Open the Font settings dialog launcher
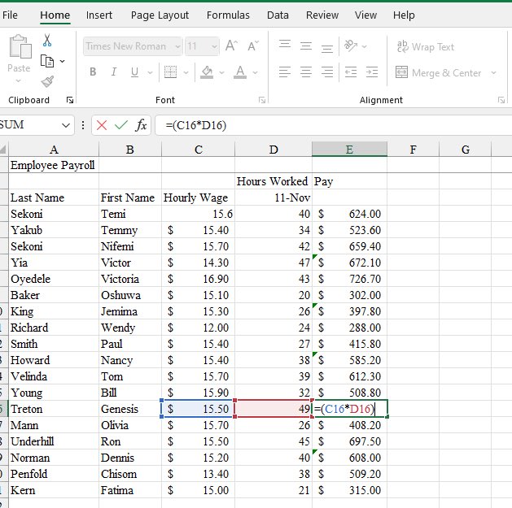This screenshot has width=512, height=508. (x=262, y=100)
